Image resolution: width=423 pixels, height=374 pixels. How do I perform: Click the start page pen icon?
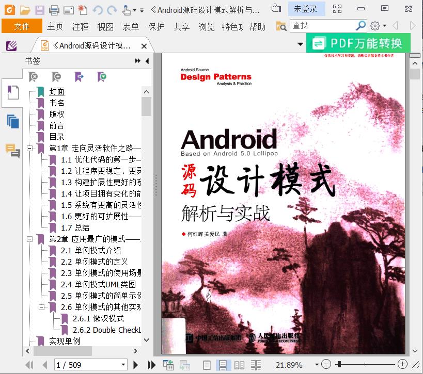coord(11,46)
